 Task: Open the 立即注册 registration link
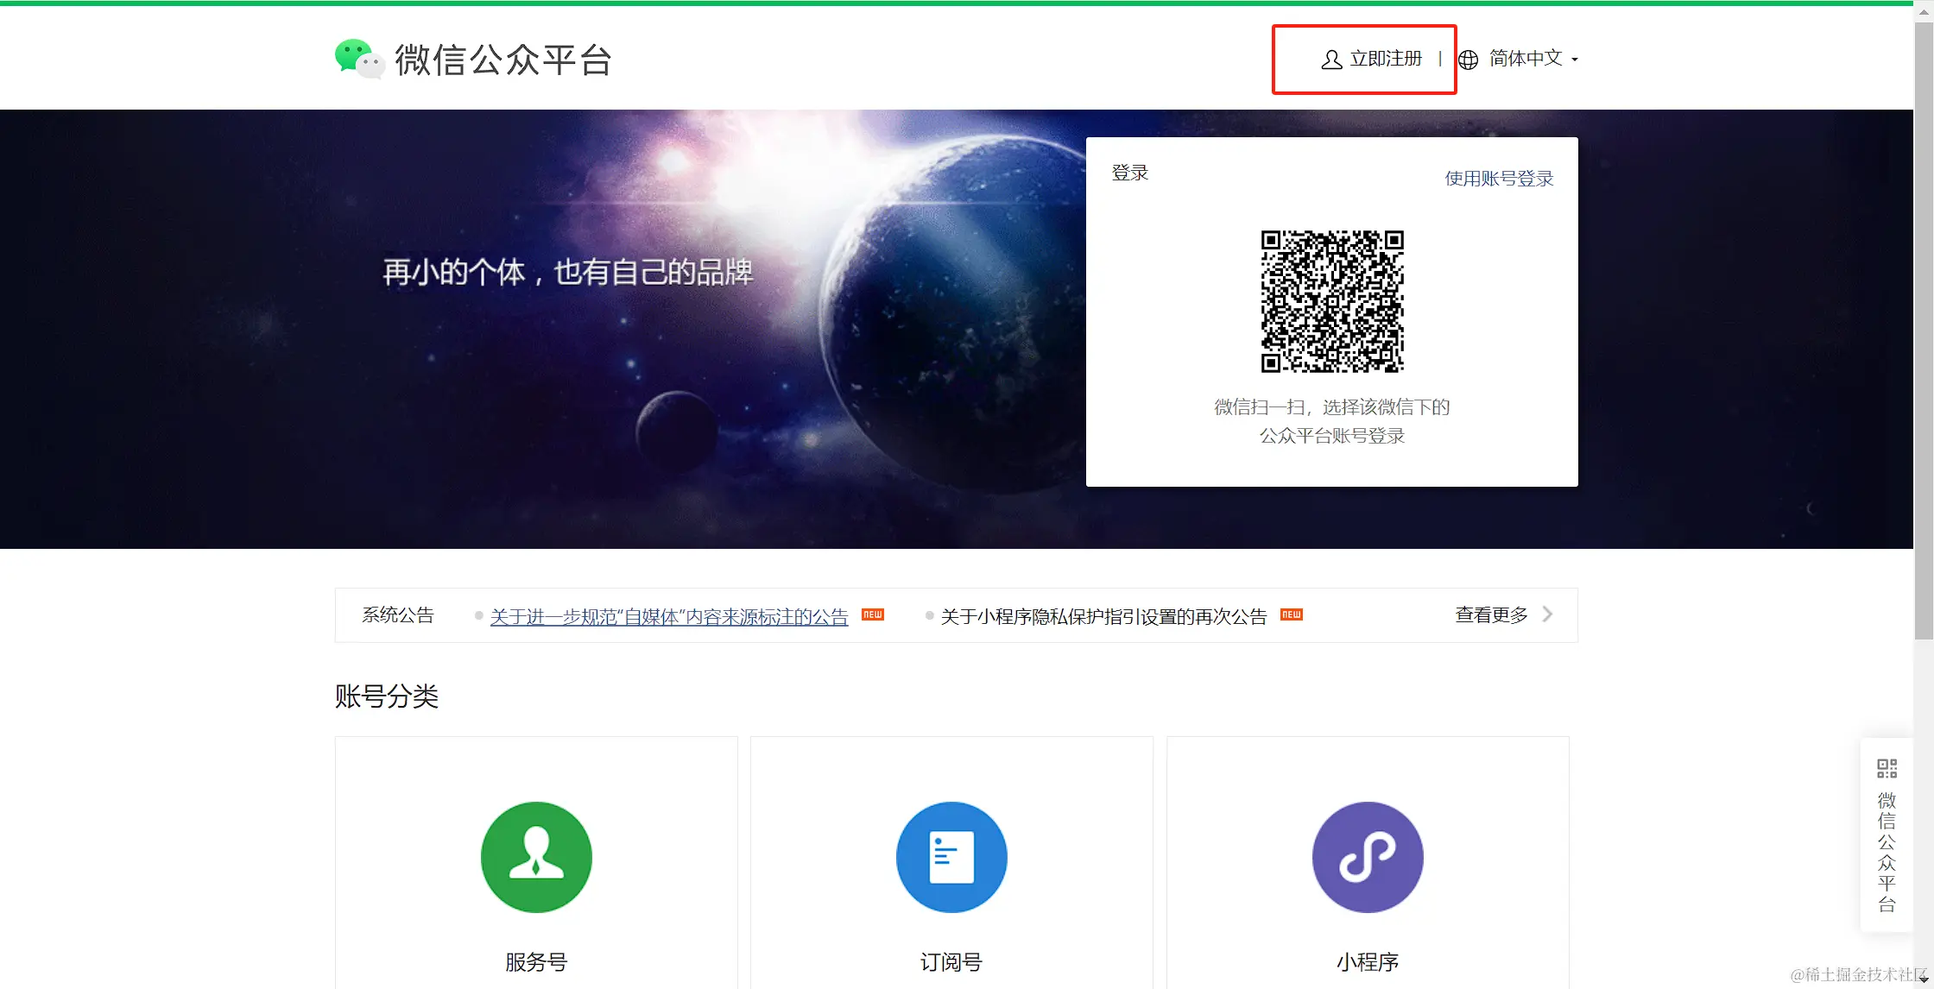[1386, 59]
